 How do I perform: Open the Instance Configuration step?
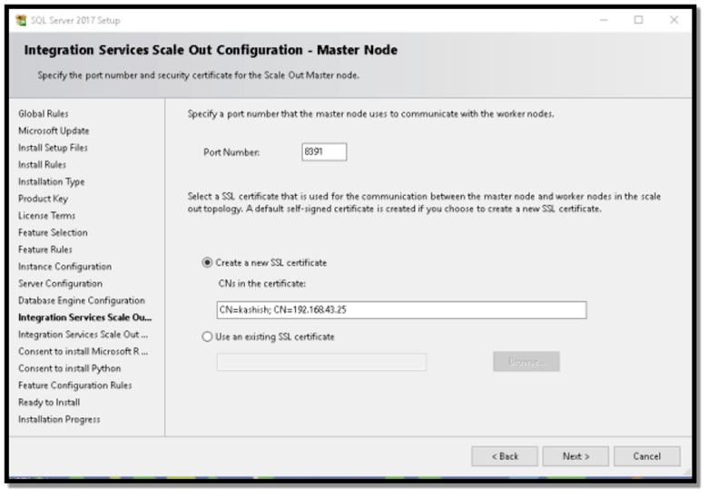click(x=65, y=267)
